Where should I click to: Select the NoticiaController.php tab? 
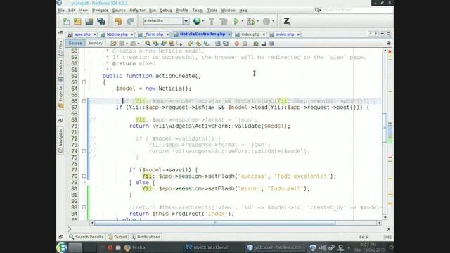coord(202,34)
